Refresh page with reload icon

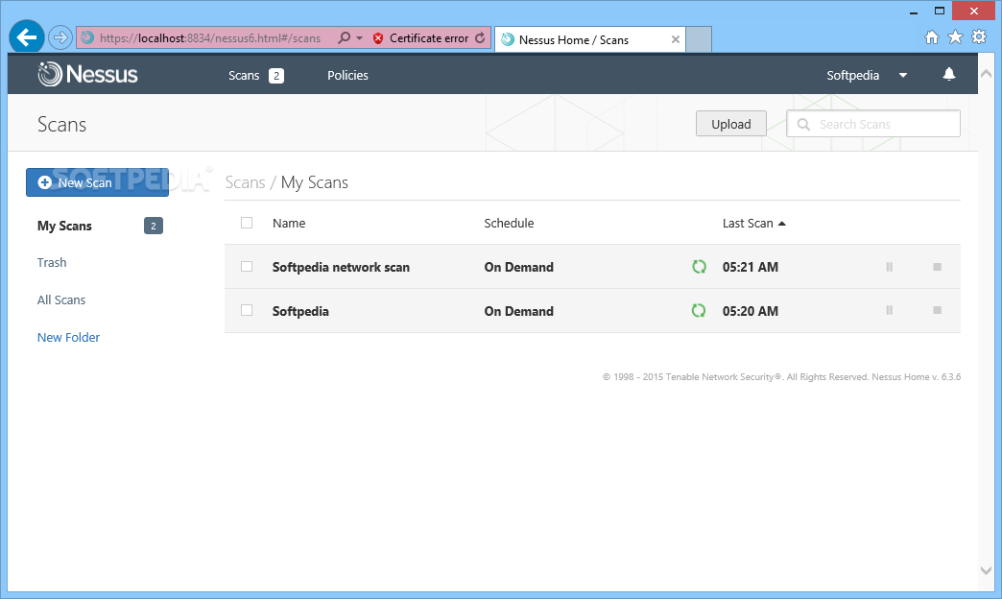[x=480, y=37]
